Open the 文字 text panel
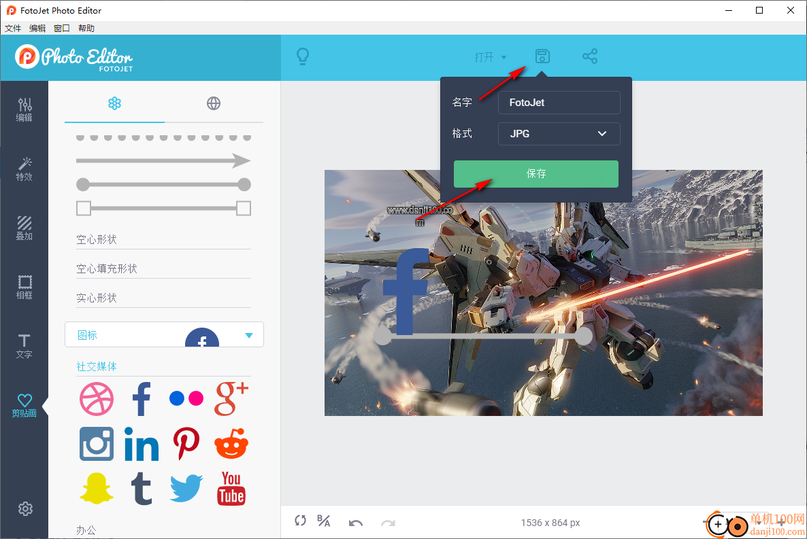Screen dimensions: 807x539 (24, 346)
